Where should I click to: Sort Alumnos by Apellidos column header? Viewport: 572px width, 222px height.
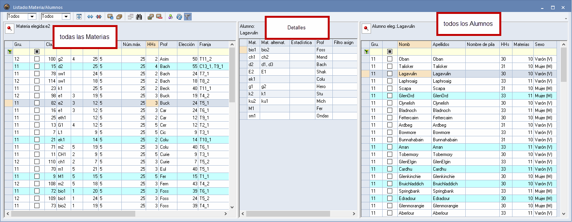click(x=448, y=44)
